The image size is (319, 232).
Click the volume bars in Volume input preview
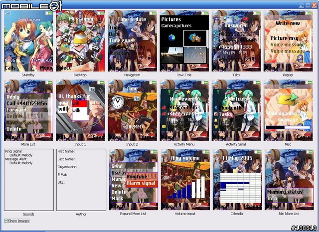point(186,188)
